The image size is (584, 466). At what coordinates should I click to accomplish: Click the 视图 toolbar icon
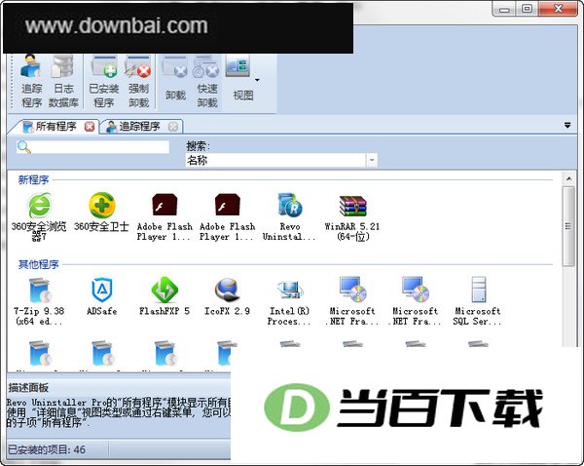[237, 67]
